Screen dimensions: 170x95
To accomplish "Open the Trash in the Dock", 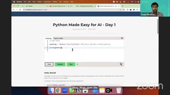I will point(118,90).
